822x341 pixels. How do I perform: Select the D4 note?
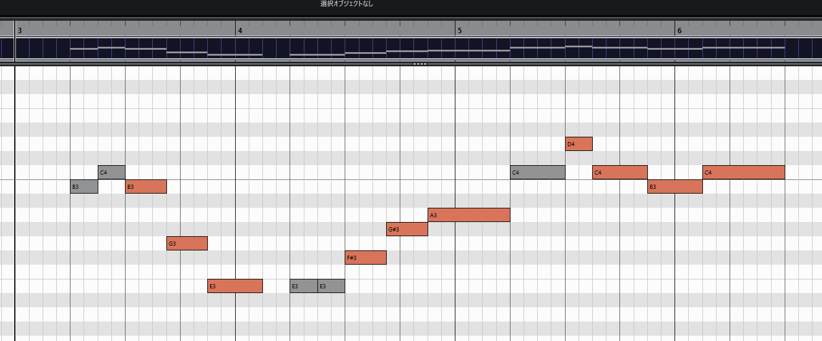point(579,144)
